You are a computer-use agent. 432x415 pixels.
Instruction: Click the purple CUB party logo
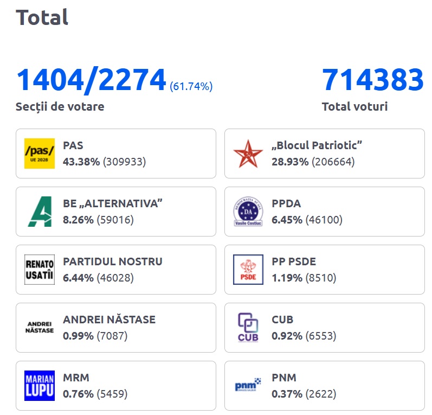click(x=248, y=327)
